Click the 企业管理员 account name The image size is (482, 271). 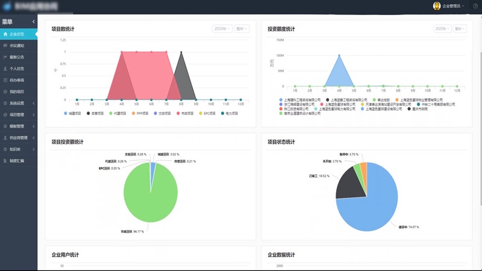pyautogui.click(x=452, y=6)
